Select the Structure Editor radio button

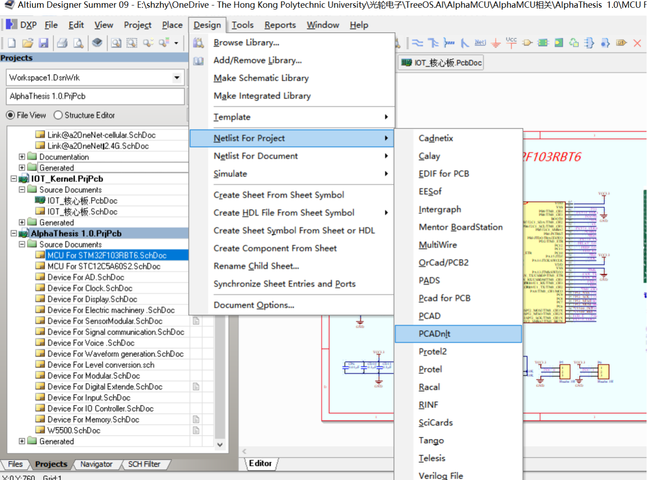point(58,115)
